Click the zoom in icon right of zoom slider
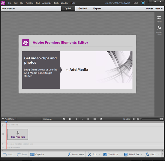This screenshot has width=165, height=161. click(x=161, y=119)
